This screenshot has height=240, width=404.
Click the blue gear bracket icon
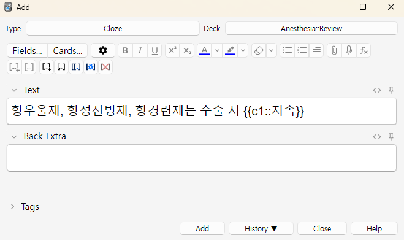click(x=91, y=67)
